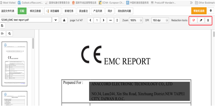Open the 国家市场监督管理总局 bookmark
215x111 pixels.
pos(84,3)
